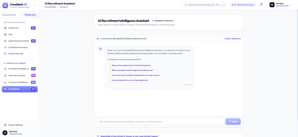Click Sync Telemetry
Screen dimensions: 298x137
tap(232, 39)
